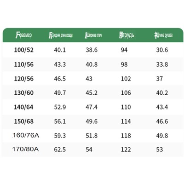Select the 110/56 size row label

point(24,64)
